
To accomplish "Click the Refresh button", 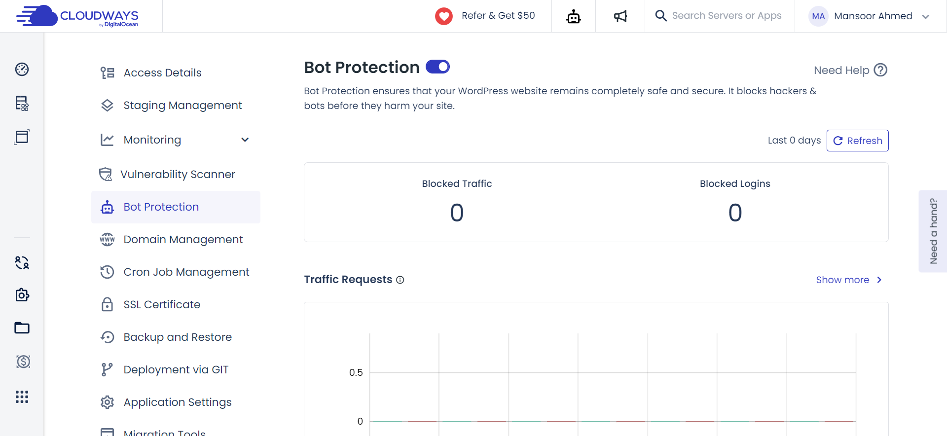I will [857, 141].
